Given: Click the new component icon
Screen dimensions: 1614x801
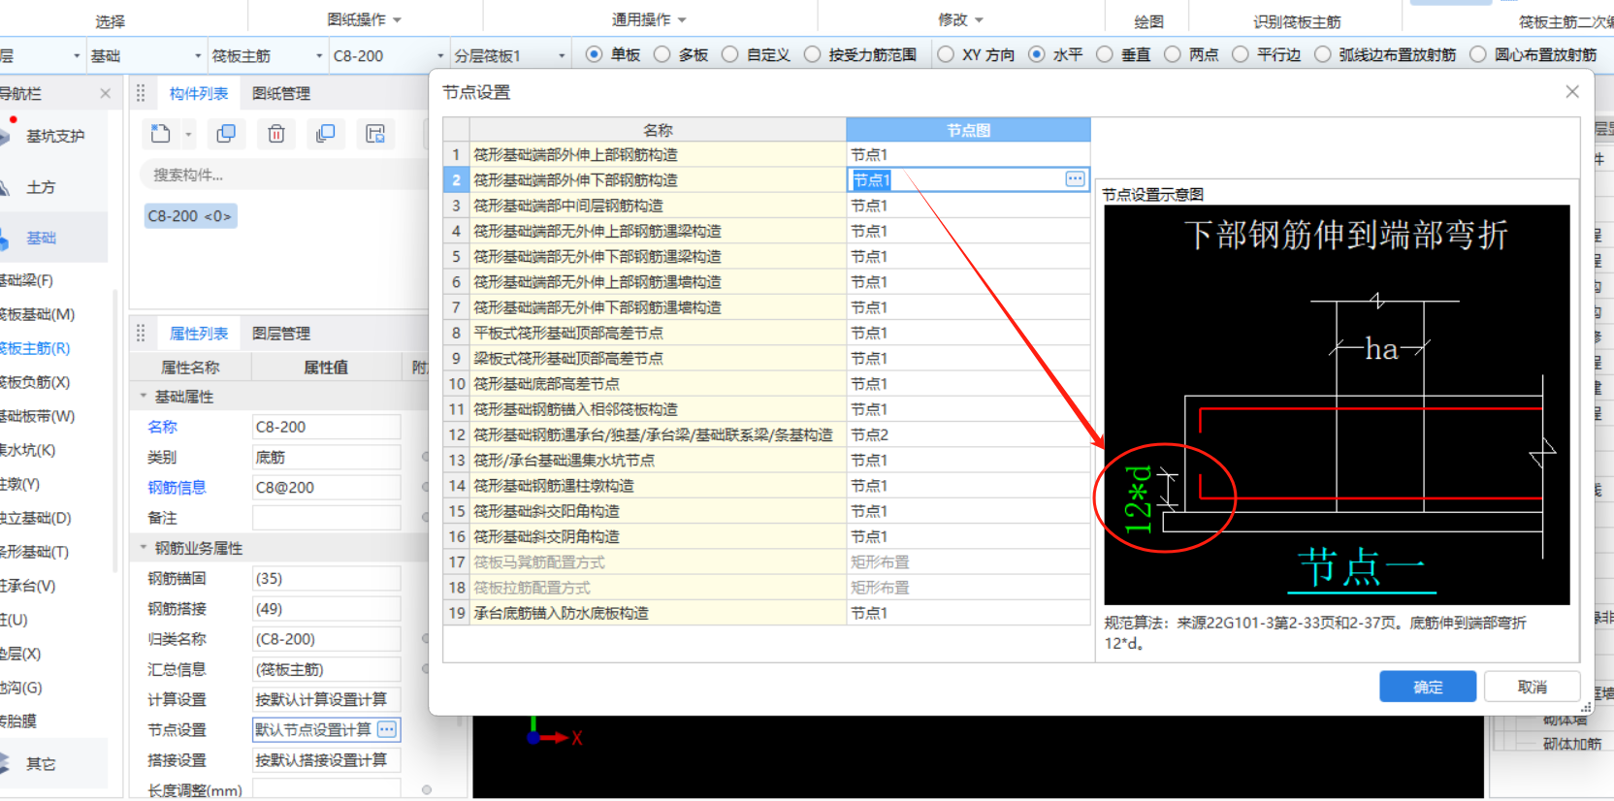Looking at the screenshot, I should tap(161, 134).
